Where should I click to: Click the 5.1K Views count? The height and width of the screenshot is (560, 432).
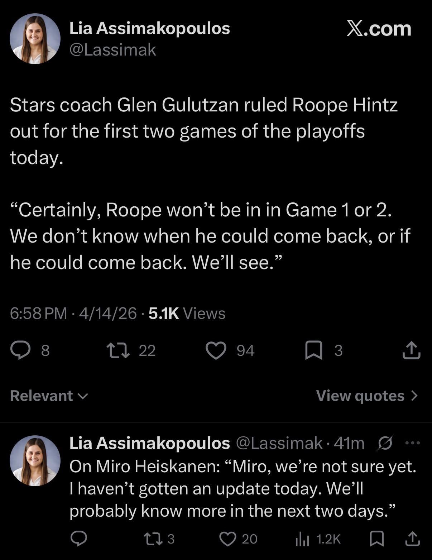pyautogui.click(x=187, y=313)
